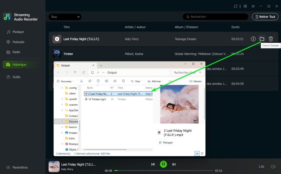Viewport: 281px width, 174px height.
Task: Pause the Last Friday Night row thumbnail
Action: (57, 39)
